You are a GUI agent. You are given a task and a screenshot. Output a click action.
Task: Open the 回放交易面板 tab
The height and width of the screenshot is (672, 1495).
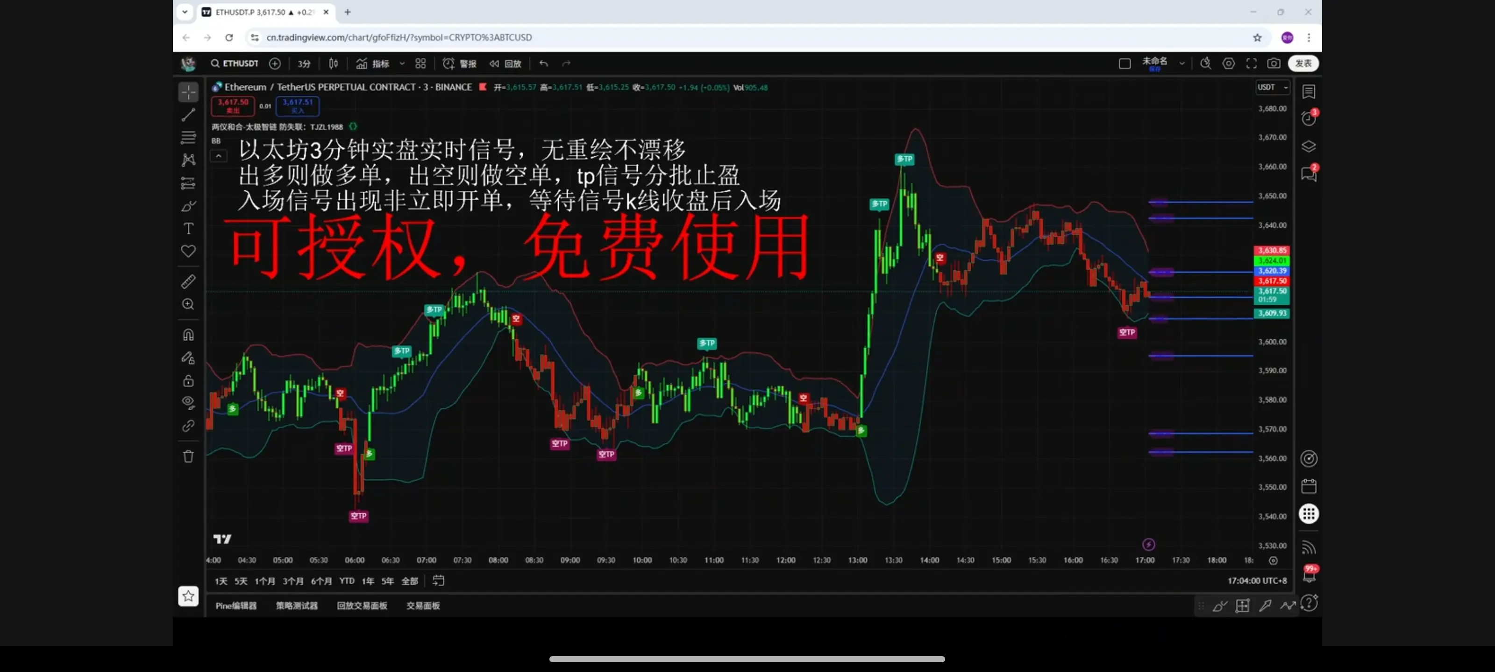(362, 606)
